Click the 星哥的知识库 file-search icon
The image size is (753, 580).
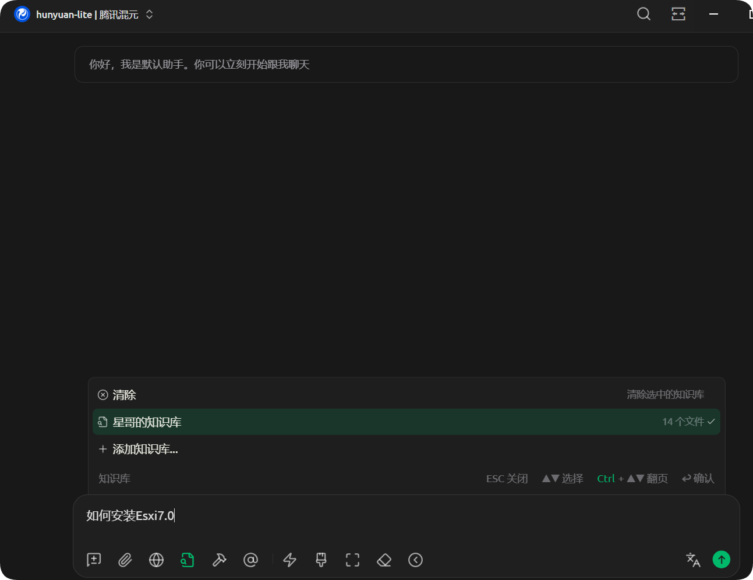point(102,422)
